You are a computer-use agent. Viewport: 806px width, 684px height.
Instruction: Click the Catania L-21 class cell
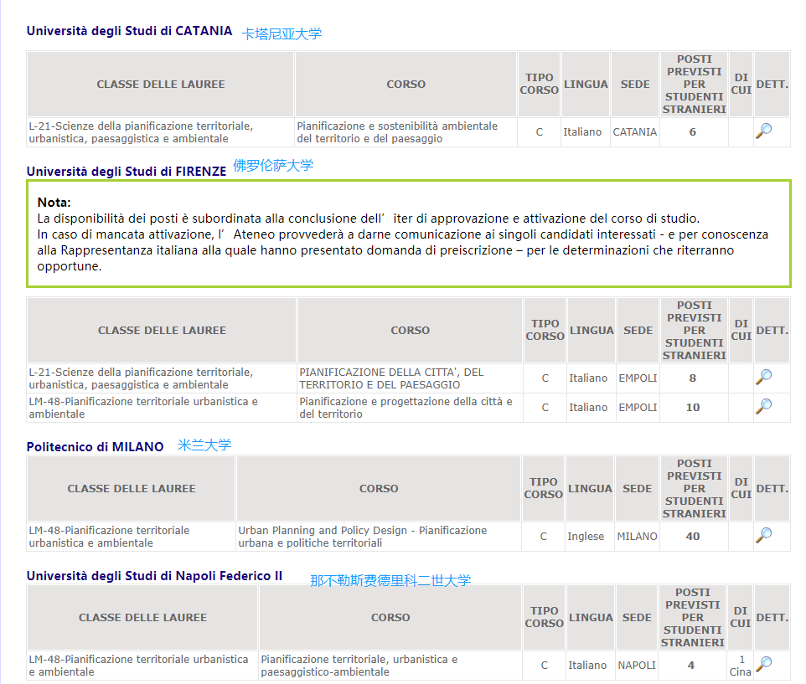click(160, 132)
